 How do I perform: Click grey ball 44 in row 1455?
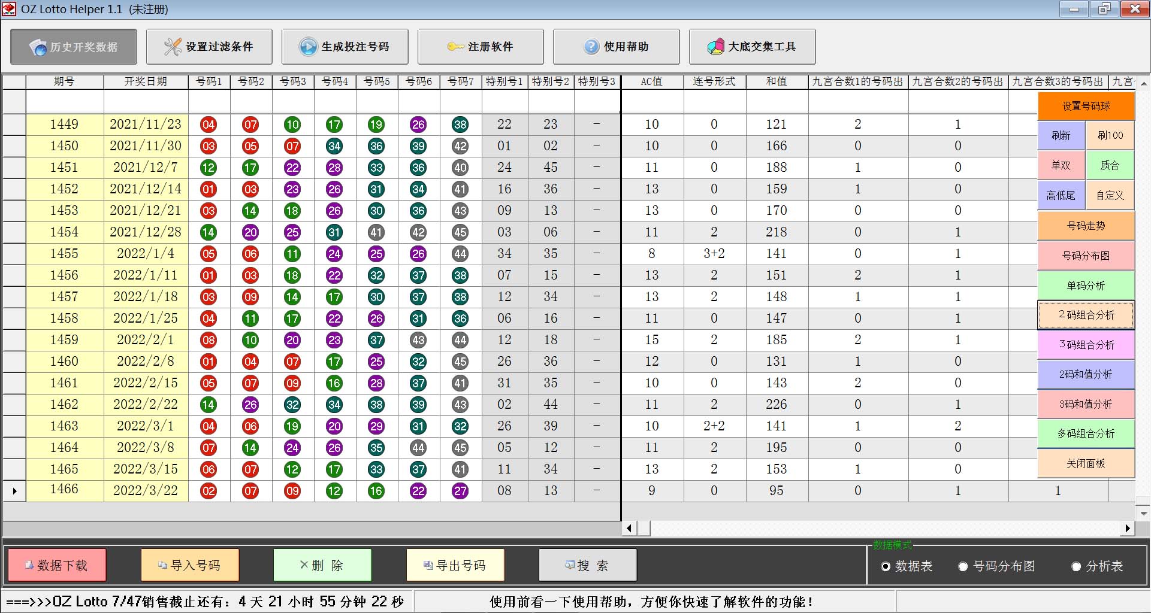(460, 254)
